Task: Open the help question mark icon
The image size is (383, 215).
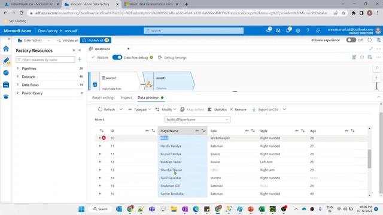Action: coord(308,30)
